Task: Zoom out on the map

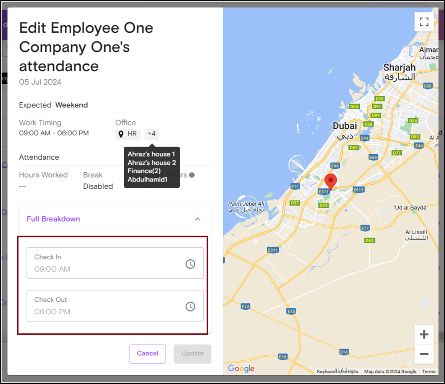Action: click(x=424, y=354)
